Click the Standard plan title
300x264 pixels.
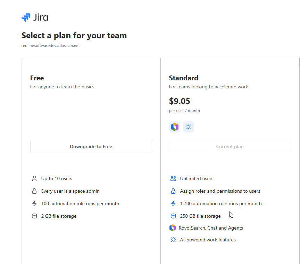pyautogui.click(x=183, y=78)
